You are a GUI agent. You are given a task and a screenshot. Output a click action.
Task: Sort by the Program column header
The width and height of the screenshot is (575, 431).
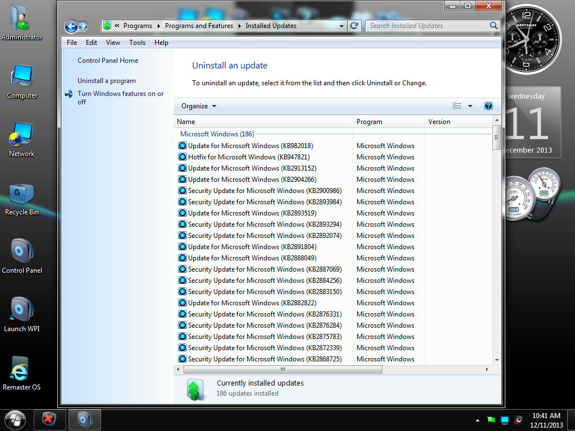pos(389,122)
